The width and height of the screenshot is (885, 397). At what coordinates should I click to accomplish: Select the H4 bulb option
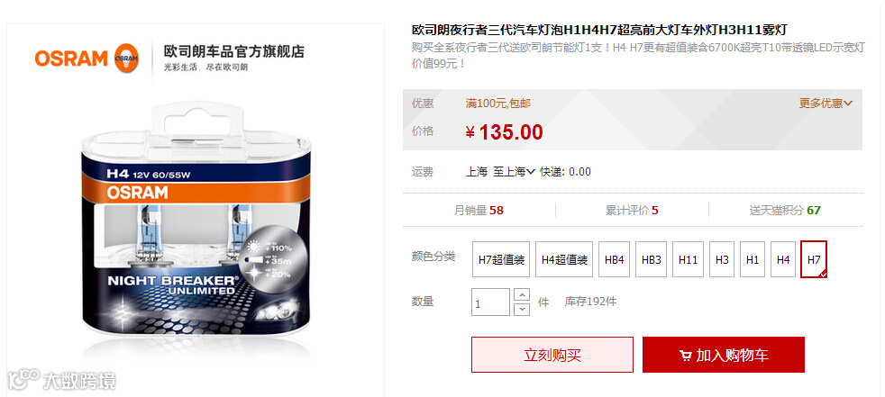pos(783,259)
